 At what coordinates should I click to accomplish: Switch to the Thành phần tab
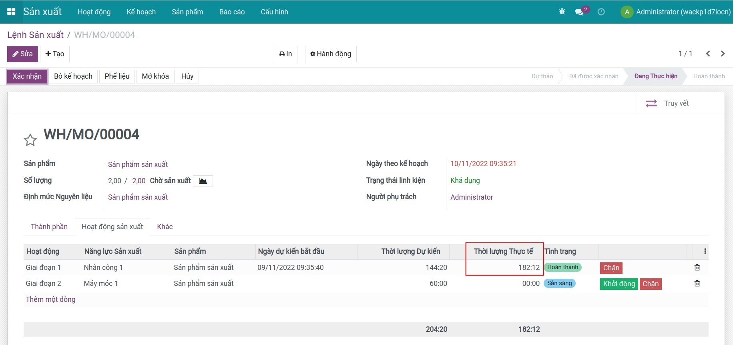49,227
